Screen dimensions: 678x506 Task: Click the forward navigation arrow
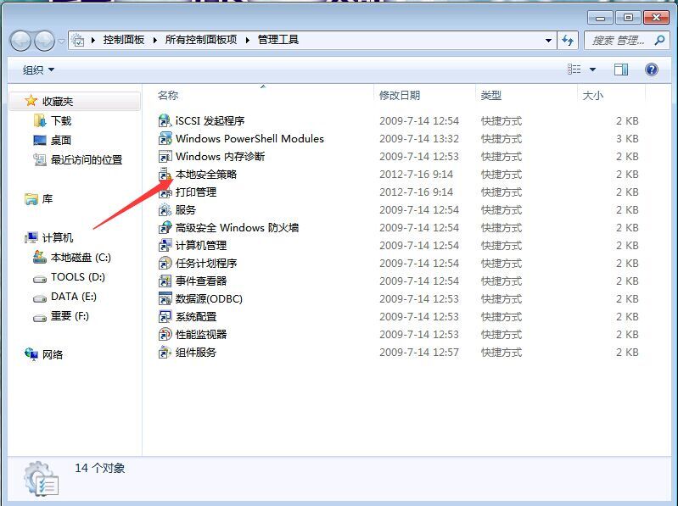pyautogui.click(x=44, y=41)
